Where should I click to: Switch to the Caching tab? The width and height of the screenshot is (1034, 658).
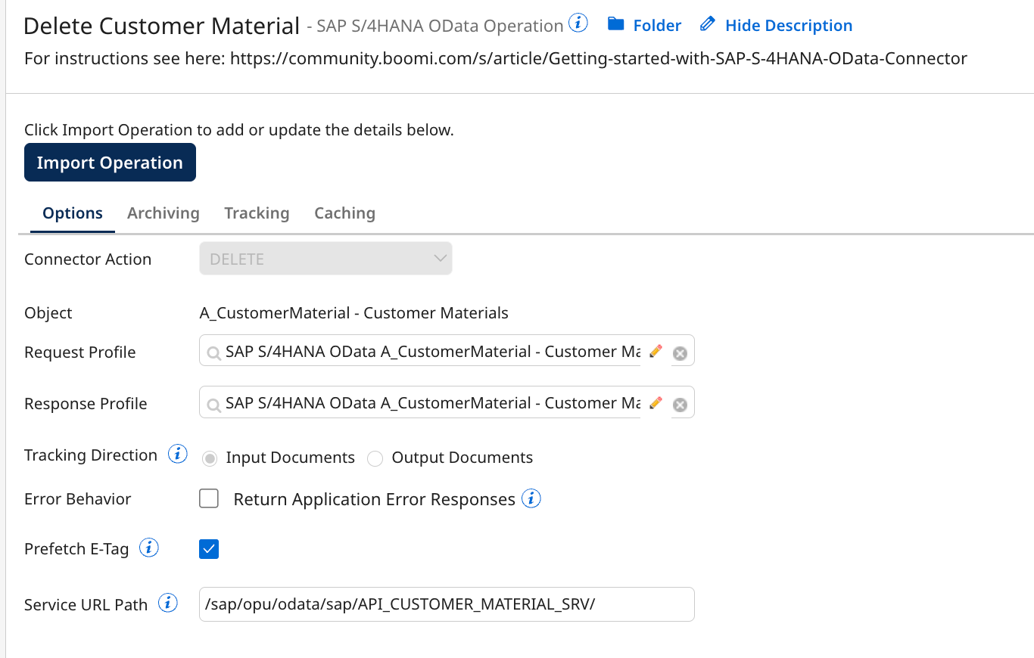(344, 213)
